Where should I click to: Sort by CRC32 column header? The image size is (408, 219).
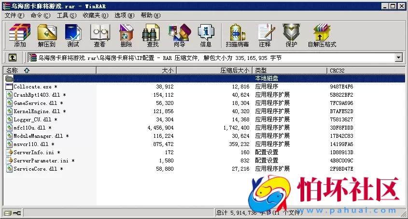tap(366, 70)
